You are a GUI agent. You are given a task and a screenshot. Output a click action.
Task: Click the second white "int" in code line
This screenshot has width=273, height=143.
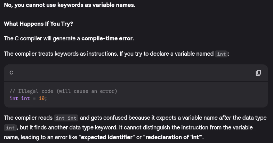(x=26, y=98)
